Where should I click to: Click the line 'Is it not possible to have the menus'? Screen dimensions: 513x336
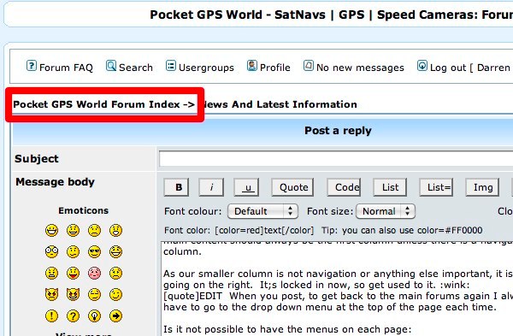[x=287, y=329]
